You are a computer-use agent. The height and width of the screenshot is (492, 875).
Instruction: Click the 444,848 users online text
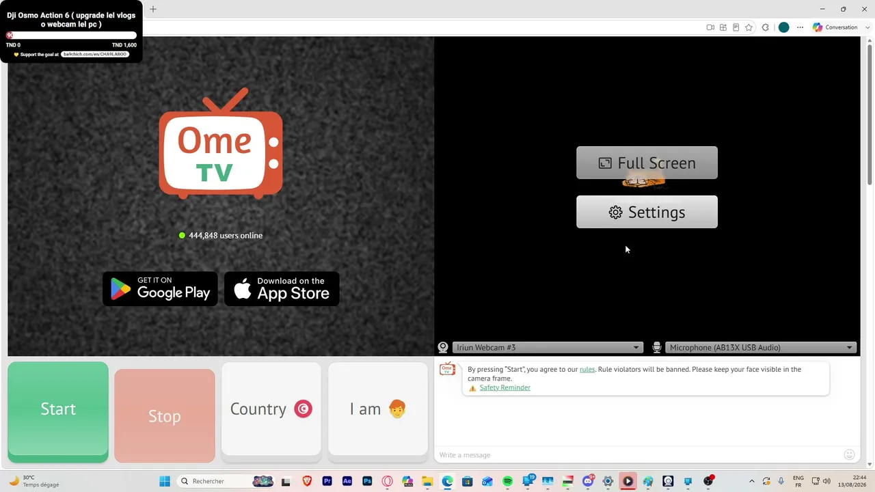click(226, 236)
